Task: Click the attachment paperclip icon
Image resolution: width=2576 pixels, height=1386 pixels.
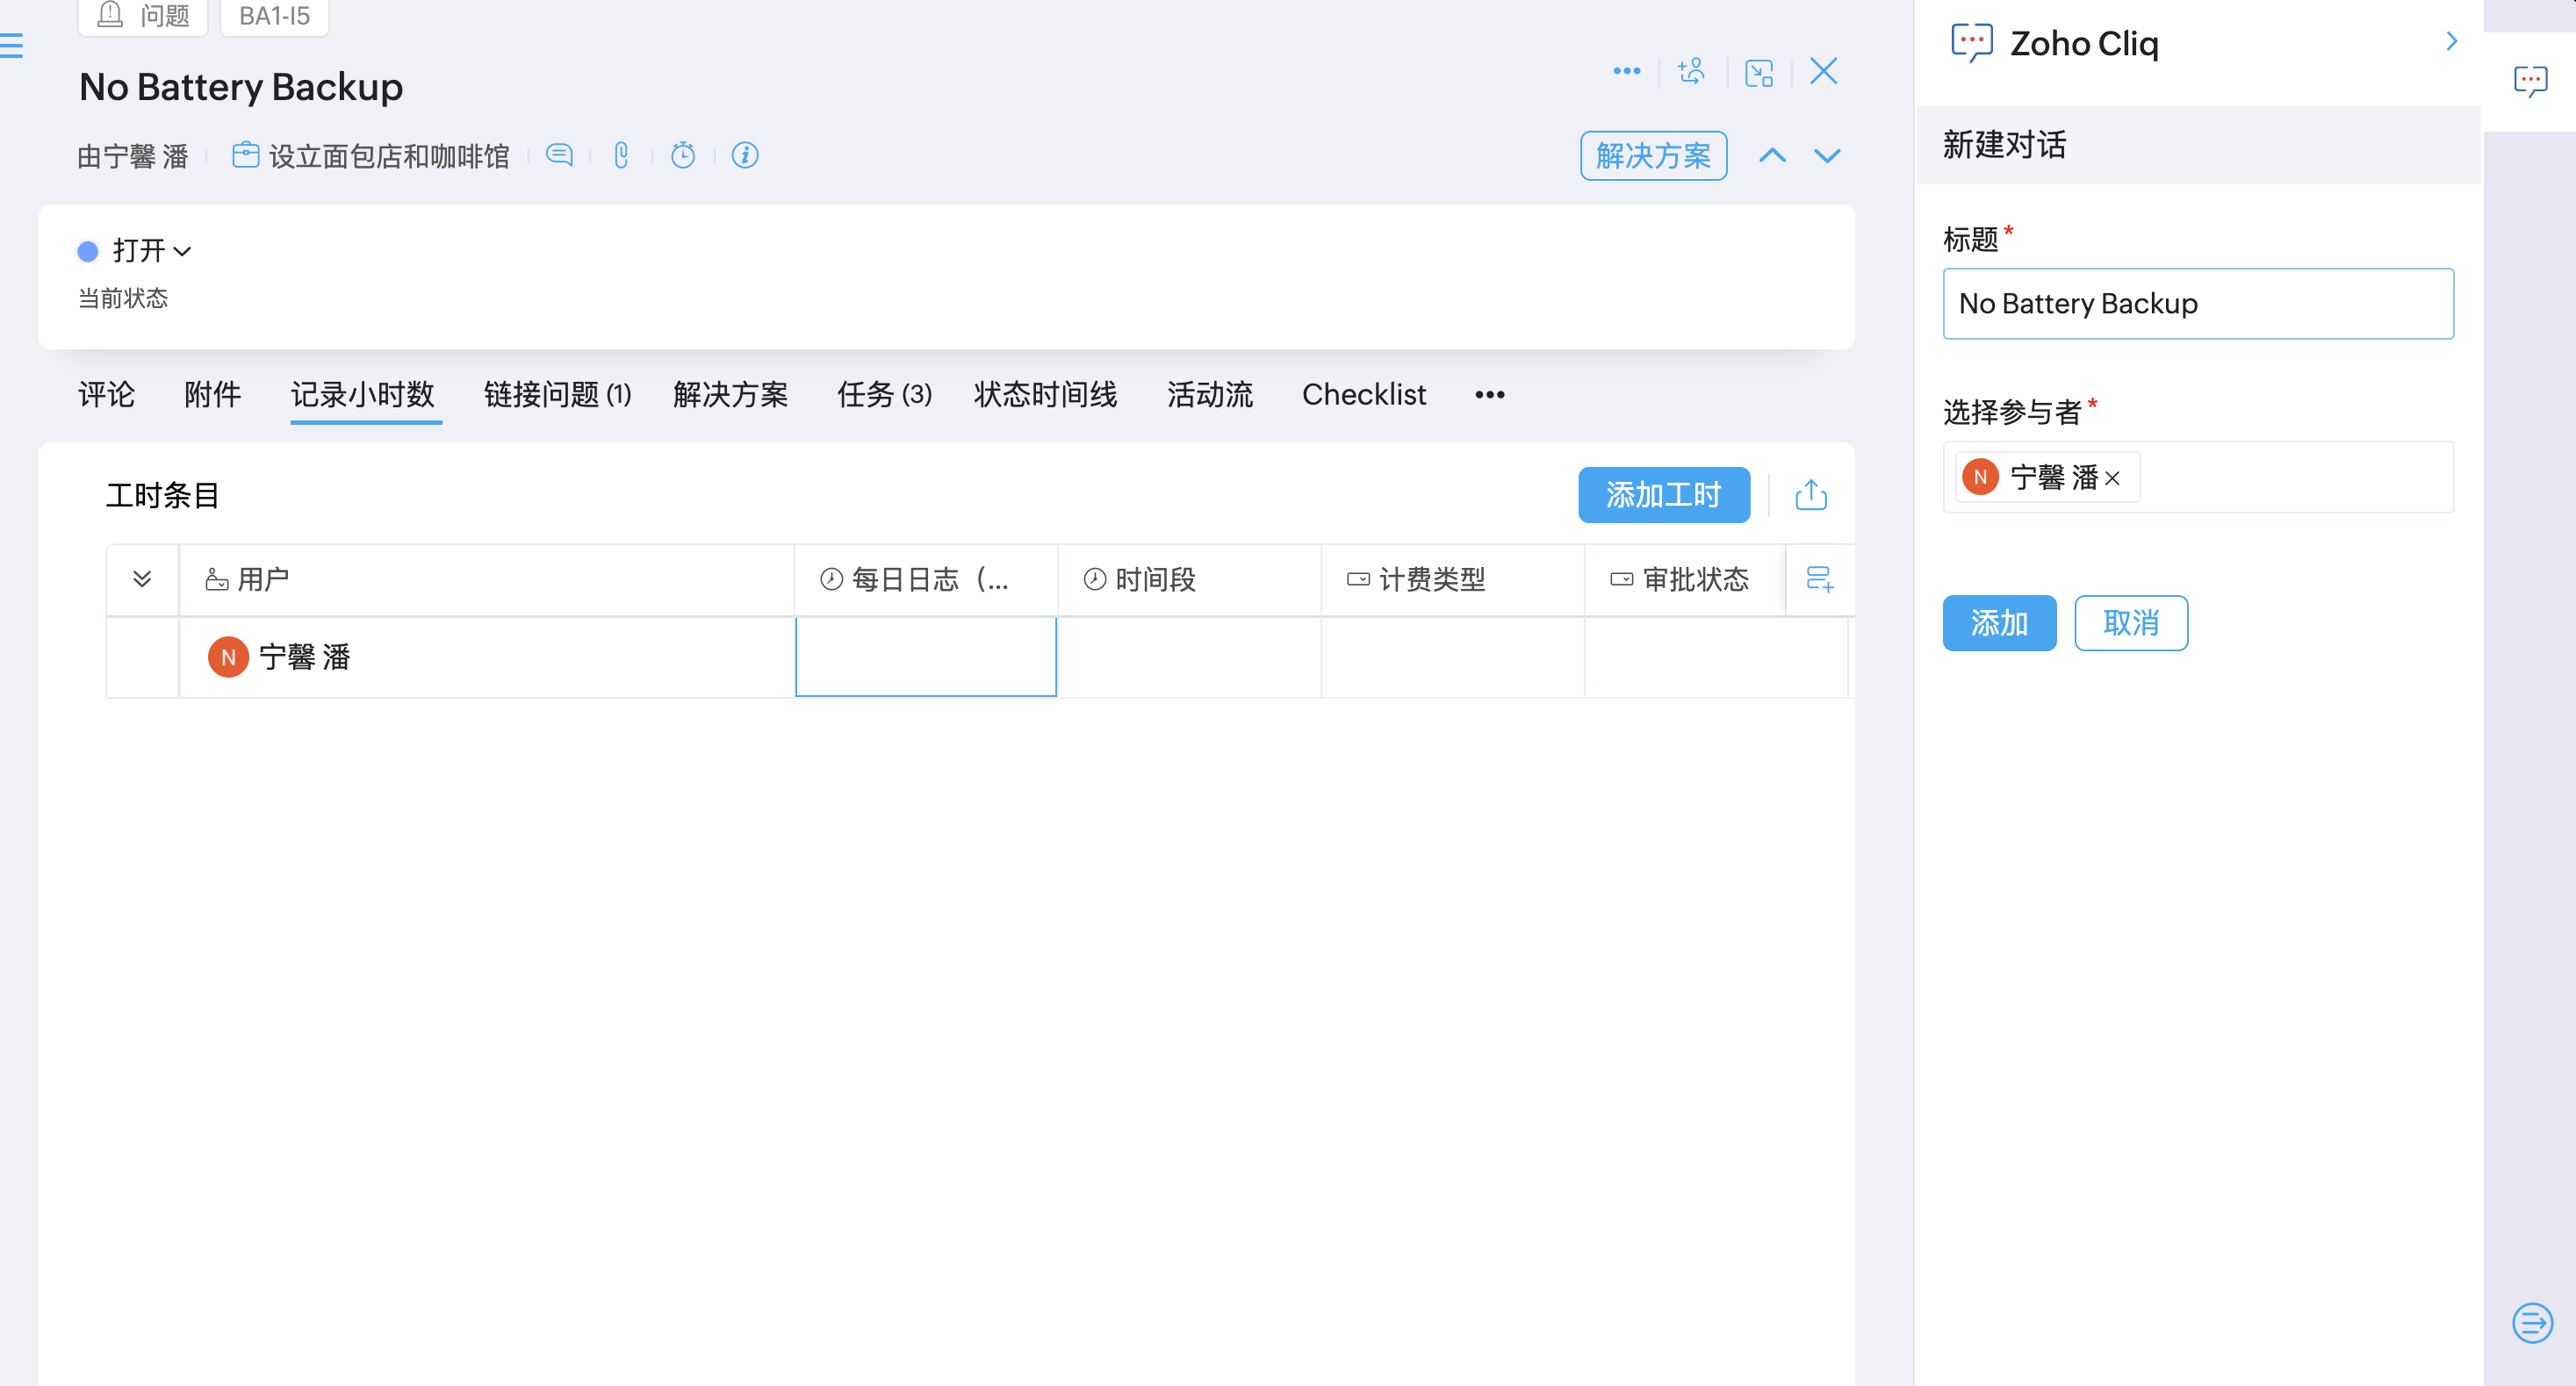Action: click(621, 155)
